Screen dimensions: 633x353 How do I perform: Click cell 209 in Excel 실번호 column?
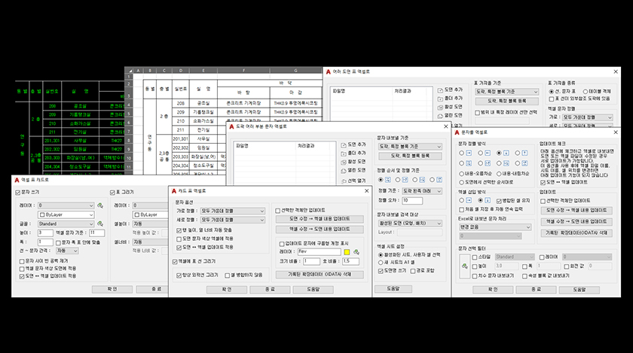click(180, 111)
